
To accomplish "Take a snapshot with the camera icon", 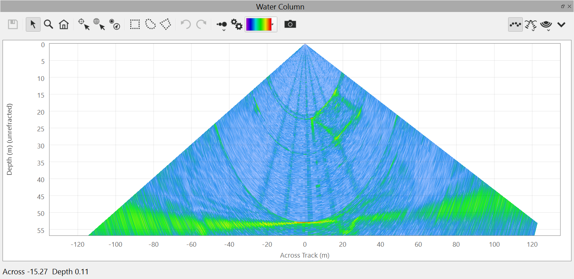I will (x=290, y=24).
